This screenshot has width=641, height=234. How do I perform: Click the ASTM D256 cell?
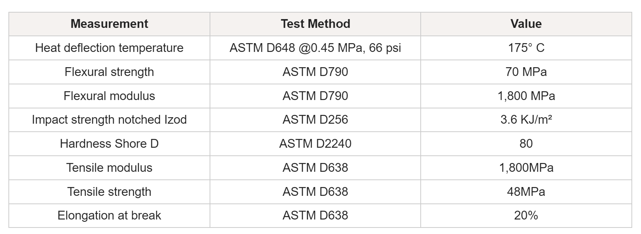pos(315,120)
